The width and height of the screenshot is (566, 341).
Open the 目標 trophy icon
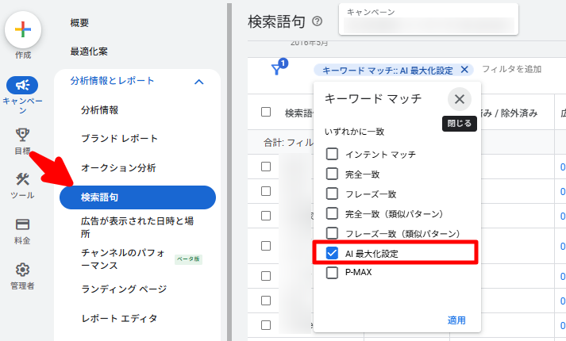23,133
